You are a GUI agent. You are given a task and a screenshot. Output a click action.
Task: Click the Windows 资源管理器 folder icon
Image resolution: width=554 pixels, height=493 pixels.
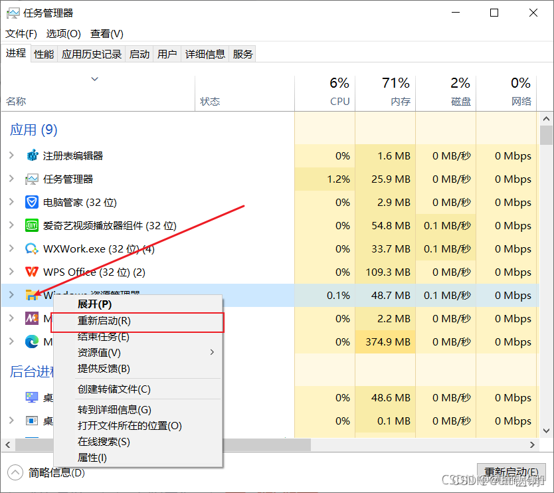click(31, 295)
